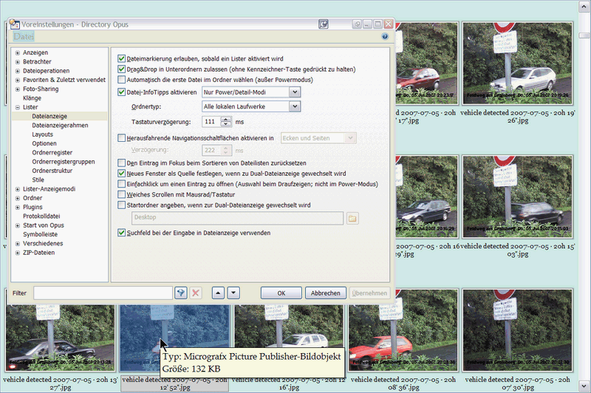Viewport: 591px width, 393px height.
Task: Click the down arrow navigation button
Action: click(233, 293)
